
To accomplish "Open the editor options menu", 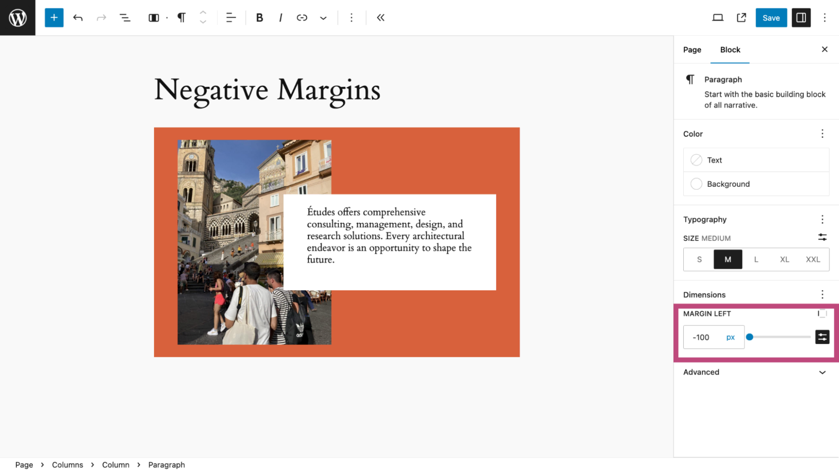I will pos(825,17).
